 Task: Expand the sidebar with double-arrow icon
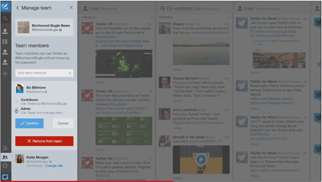coord(5,148)
